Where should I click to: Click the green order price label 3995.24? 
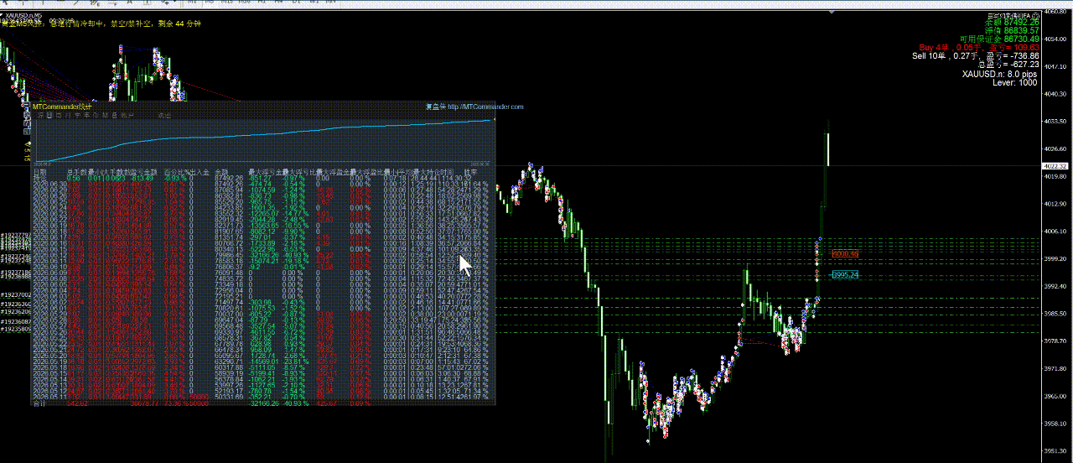(x=845, y=274)
